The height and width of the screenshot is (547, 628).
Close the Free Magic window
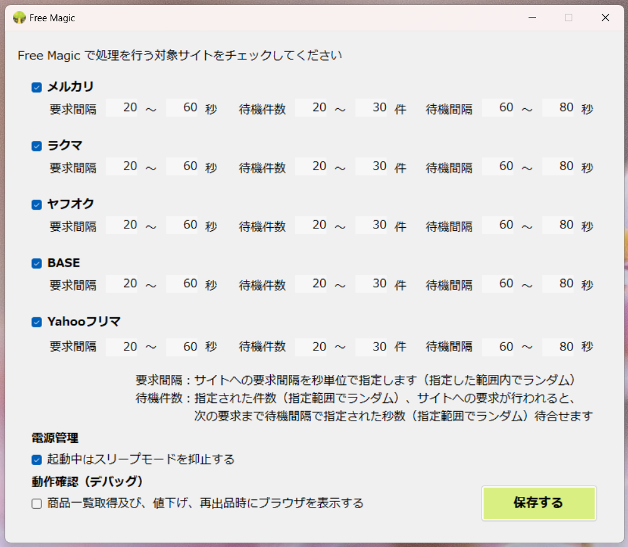pyautogui.click(x=605, y=18)
